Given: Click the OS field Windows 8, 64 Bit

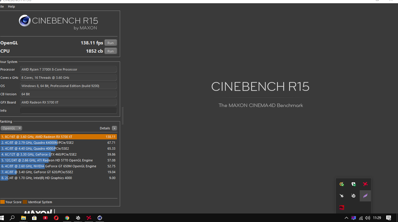Looking at the screenshot, I should pos(68,86).
